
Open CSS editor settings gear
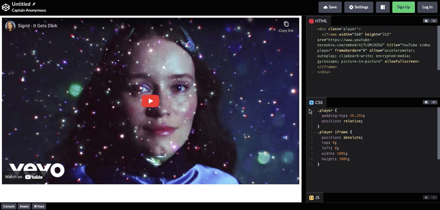pyautogui.click(x=426, y=102)
